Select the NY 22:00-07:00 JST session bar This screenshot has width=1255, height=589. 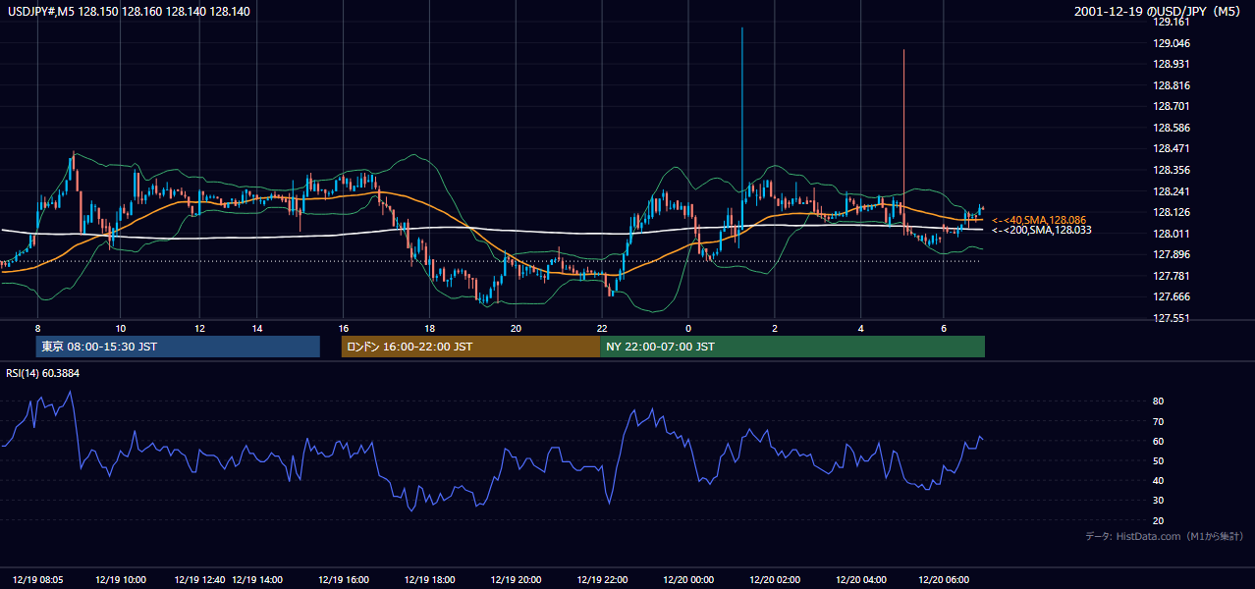tap(792, 347)
